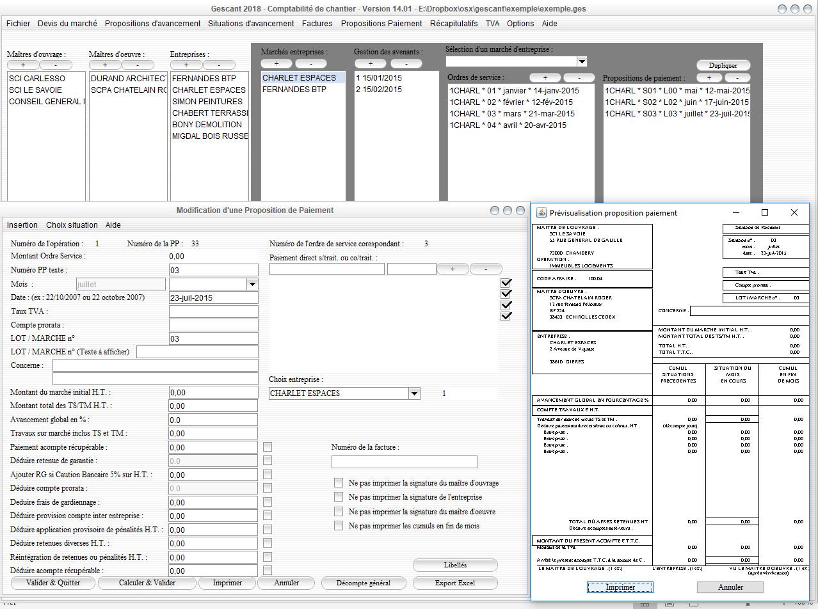818x609 pixels.
Task: Open the Propositions Paiement menu
Action: pyautogui.click(x=381, y=23)
